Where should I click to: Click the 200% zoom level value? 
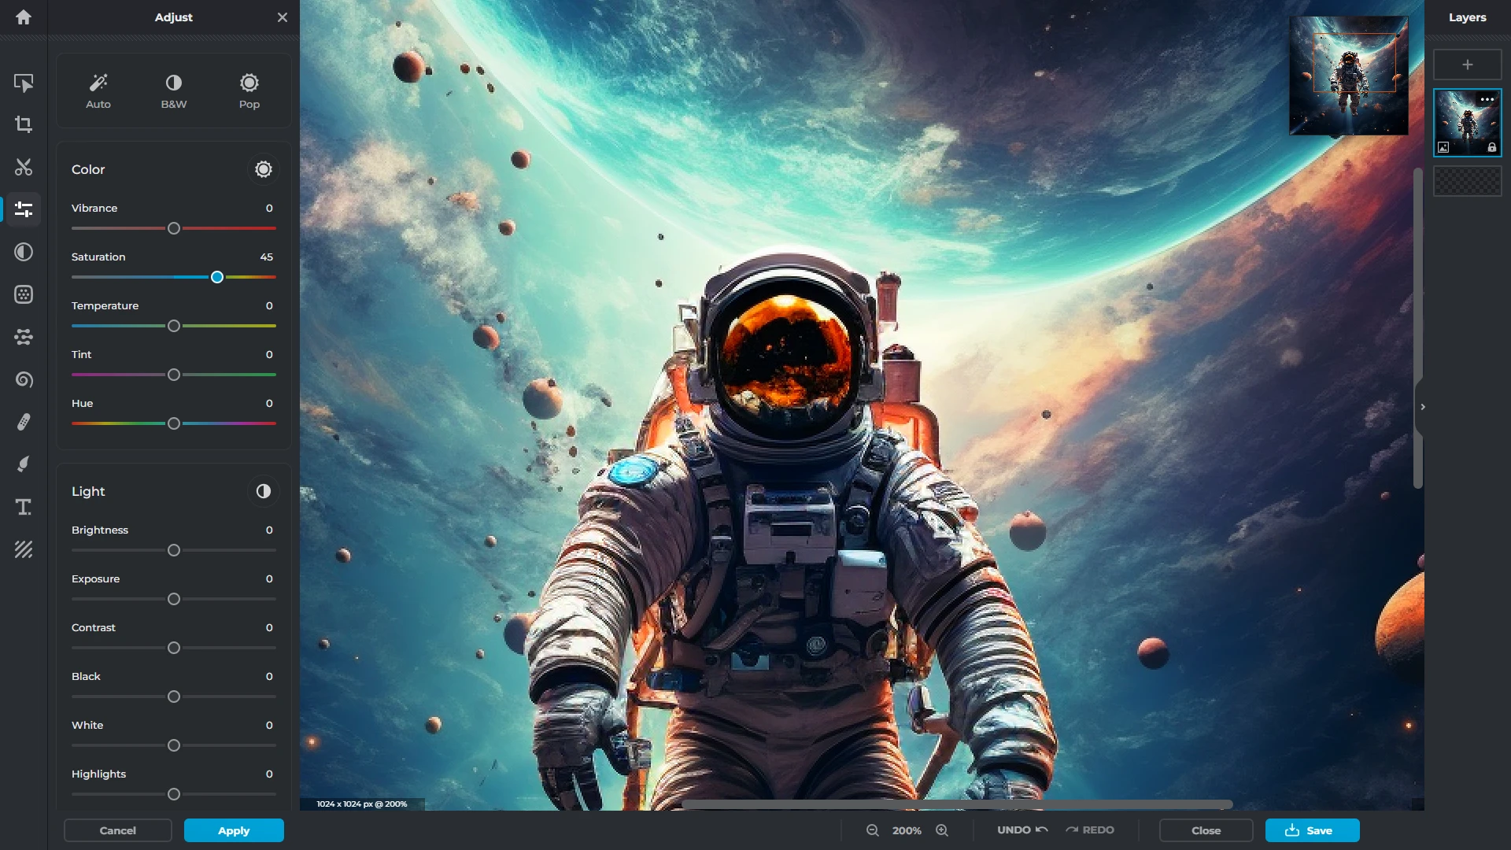[907, 830]
